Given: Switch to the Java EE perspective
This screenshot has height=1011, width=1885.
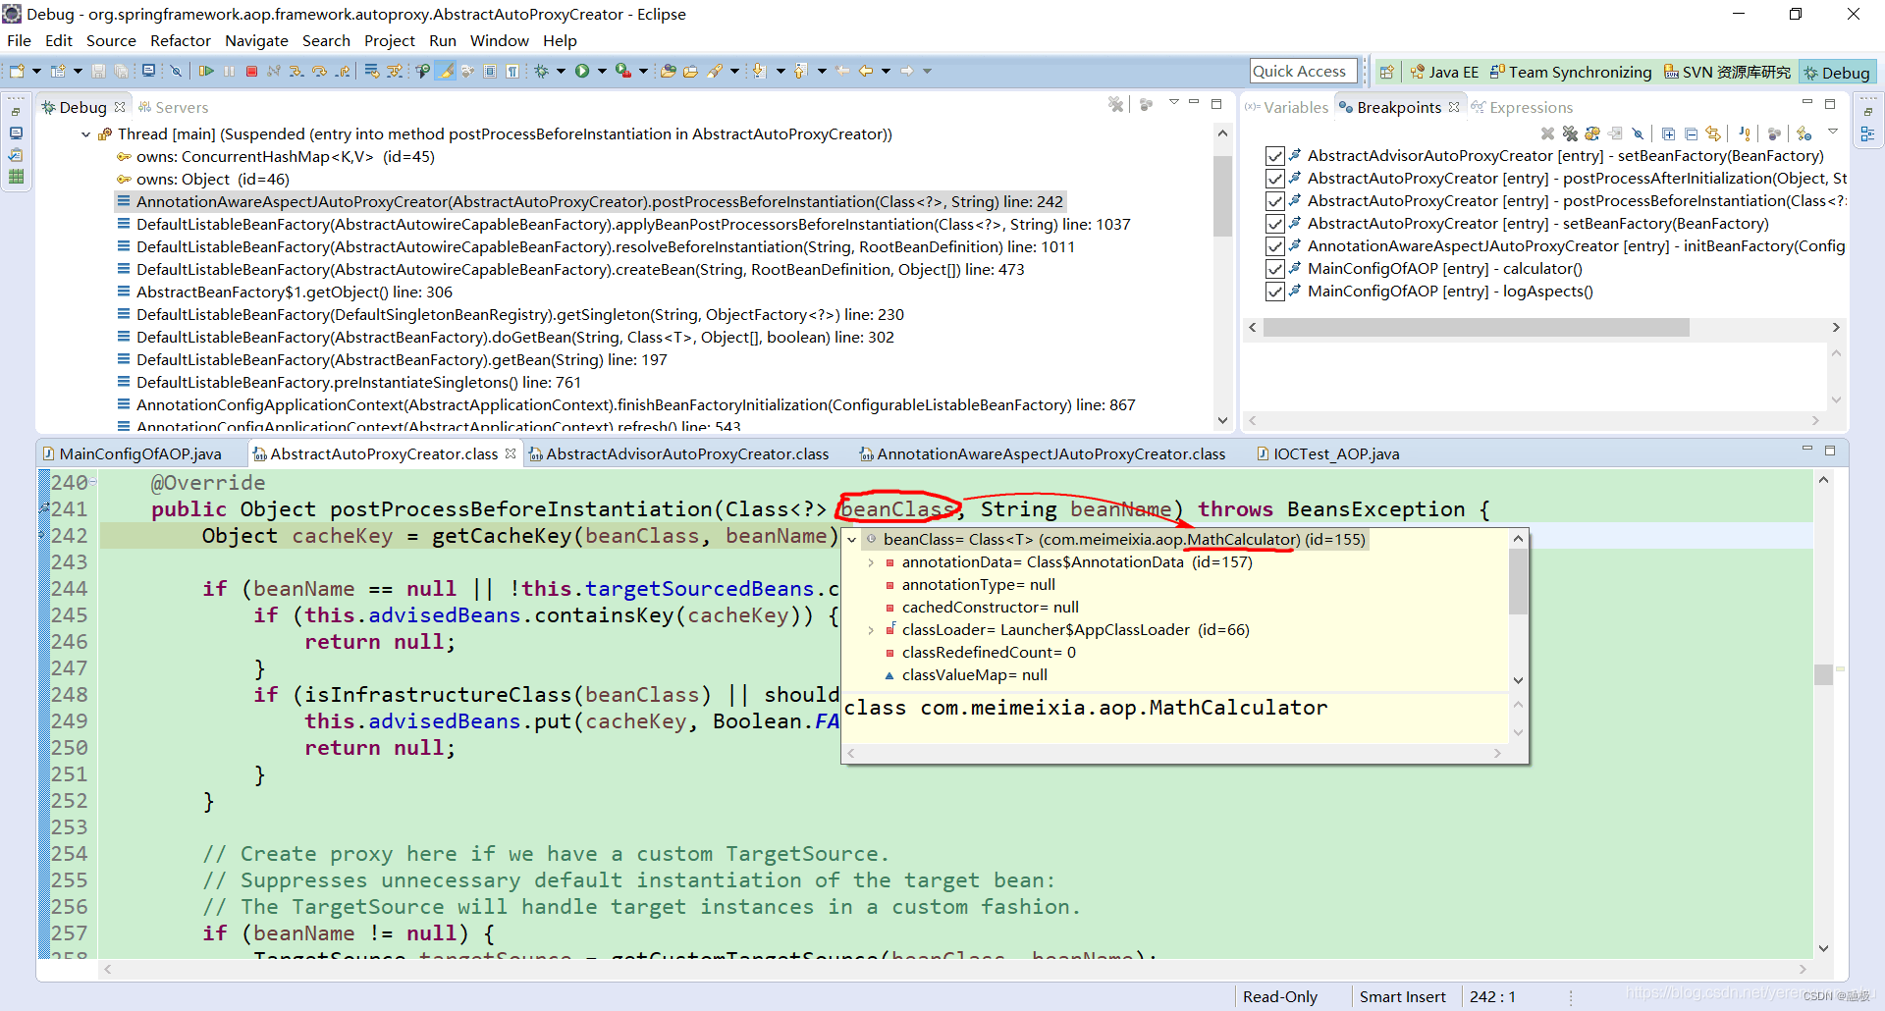Looking at the screenshot, I should (x=1445, y=72).
